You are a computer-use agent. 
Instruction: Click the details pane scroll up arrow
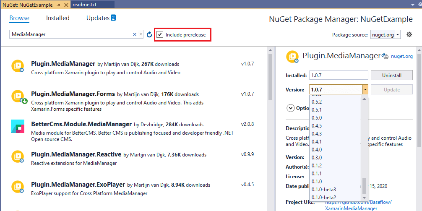click(419, 50)
